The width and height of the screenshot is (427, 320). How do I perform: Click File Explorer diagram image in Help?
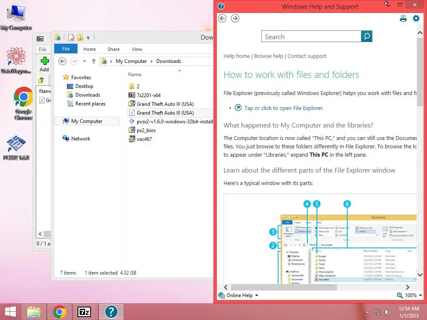click(x=320, y=239)
